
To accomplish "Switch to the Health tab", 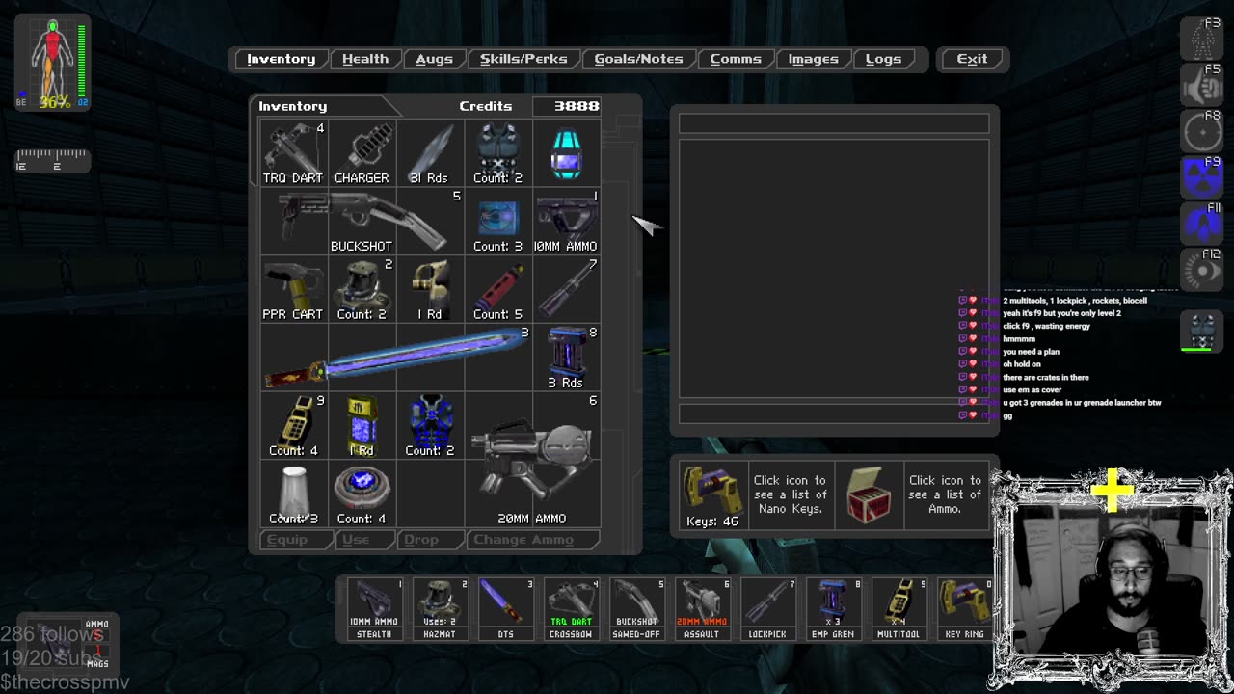I will tap(365, 59).
